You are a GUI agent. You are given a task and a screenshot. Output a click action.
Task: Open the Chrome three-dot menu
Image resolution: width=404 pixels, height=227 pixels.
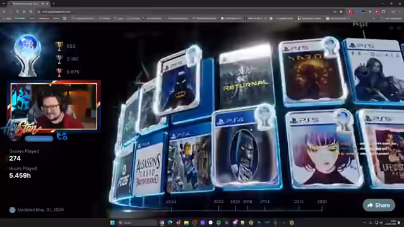coord(400,11)
